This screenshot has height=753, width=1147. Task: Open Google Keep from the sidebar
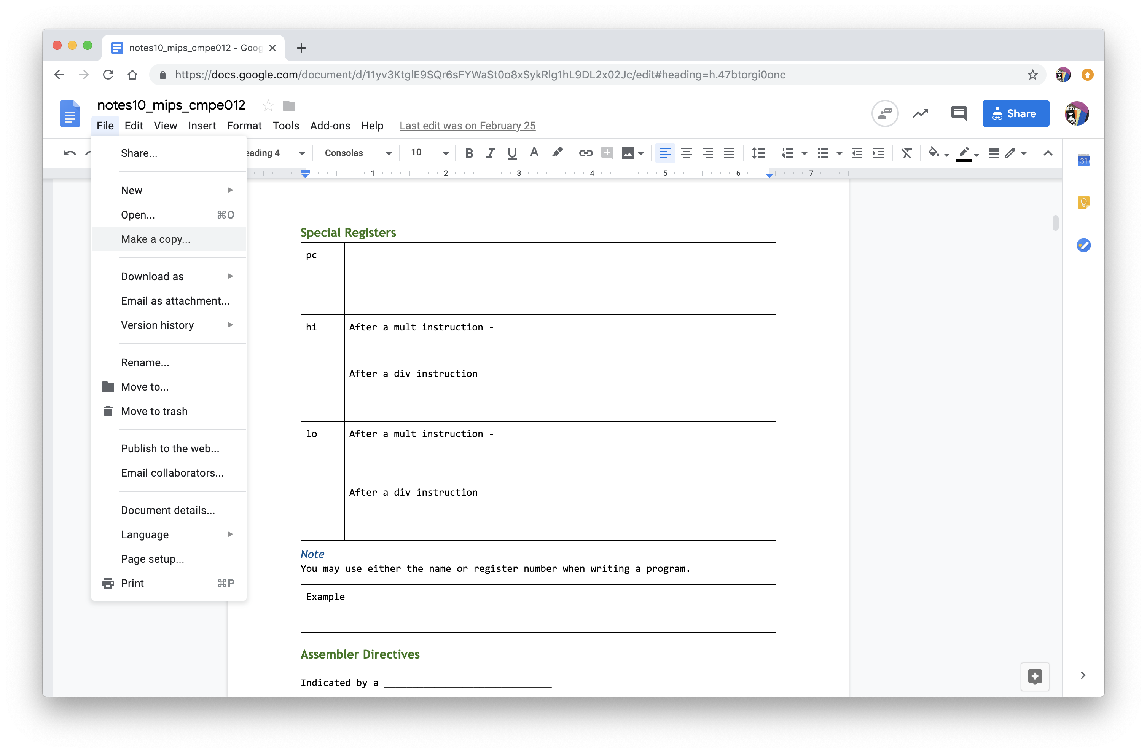1084,203
